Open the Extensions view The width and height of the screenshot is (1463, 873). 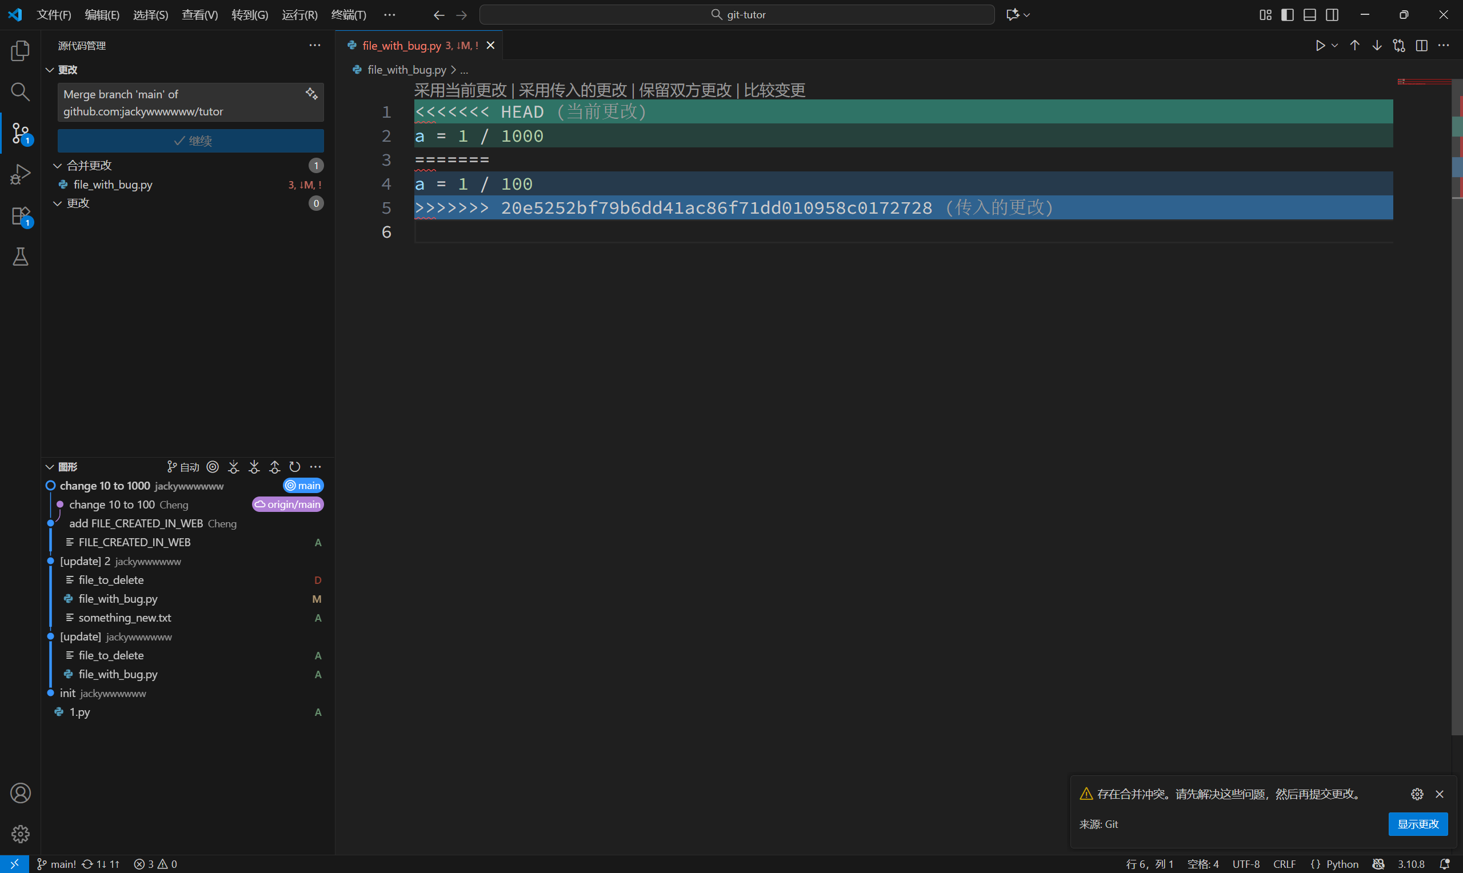(20, 216)
